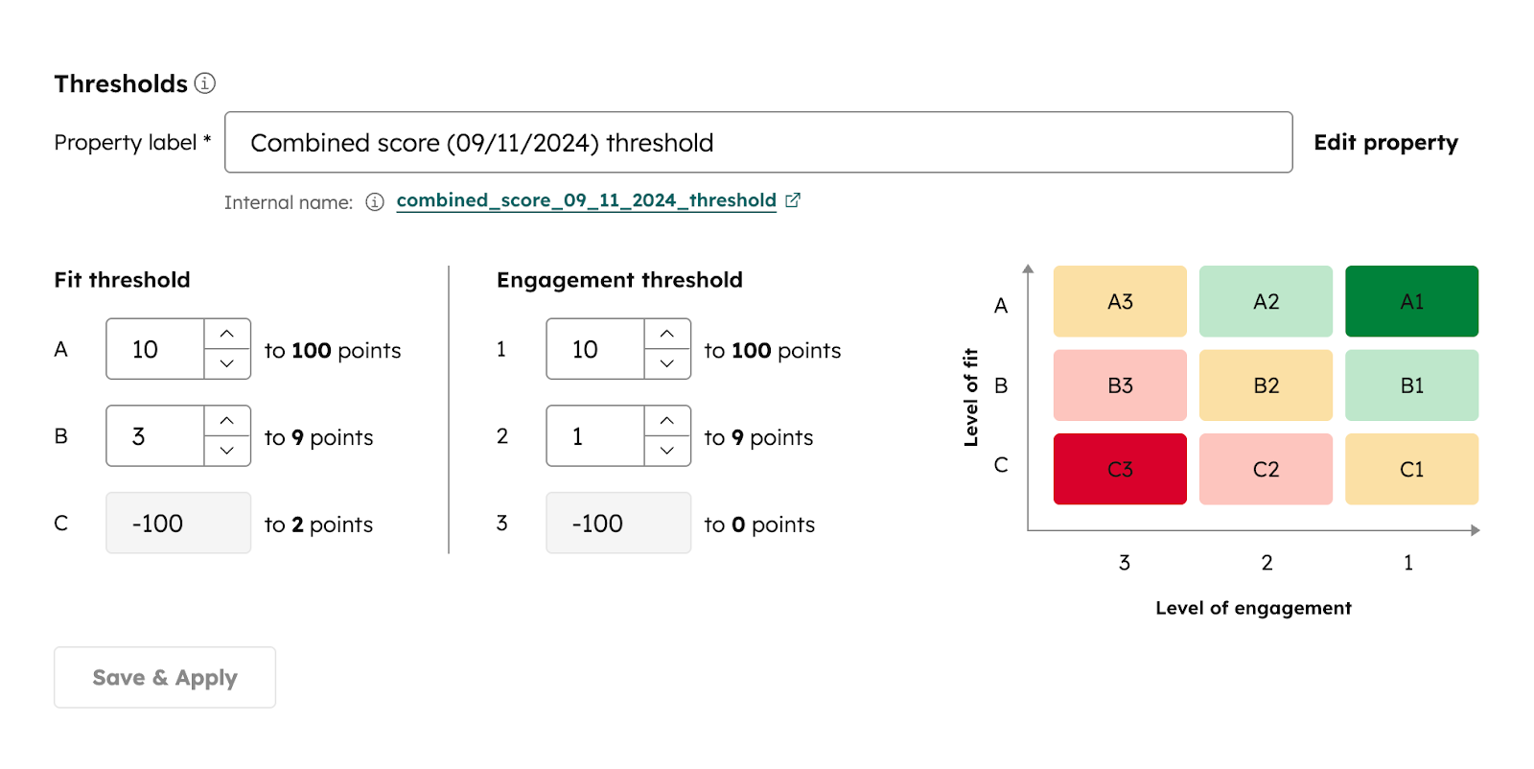Decrease Engagement threshold 1 value
Image resolution: width=1534 pixels, height=769 pixels.
click(x=667, y=363)
